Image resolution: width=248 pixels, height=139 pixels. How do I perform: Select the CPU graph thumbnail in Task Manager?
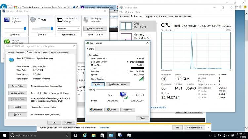click(126, 26)
